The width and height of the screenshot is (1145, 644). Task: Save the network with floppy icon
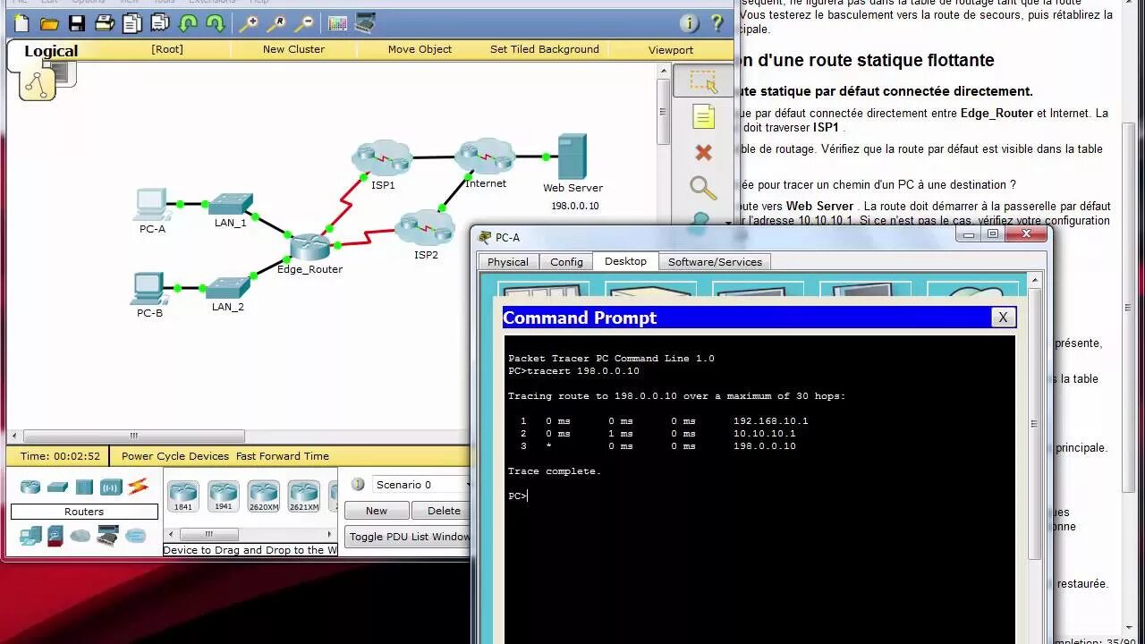[77, 24]
